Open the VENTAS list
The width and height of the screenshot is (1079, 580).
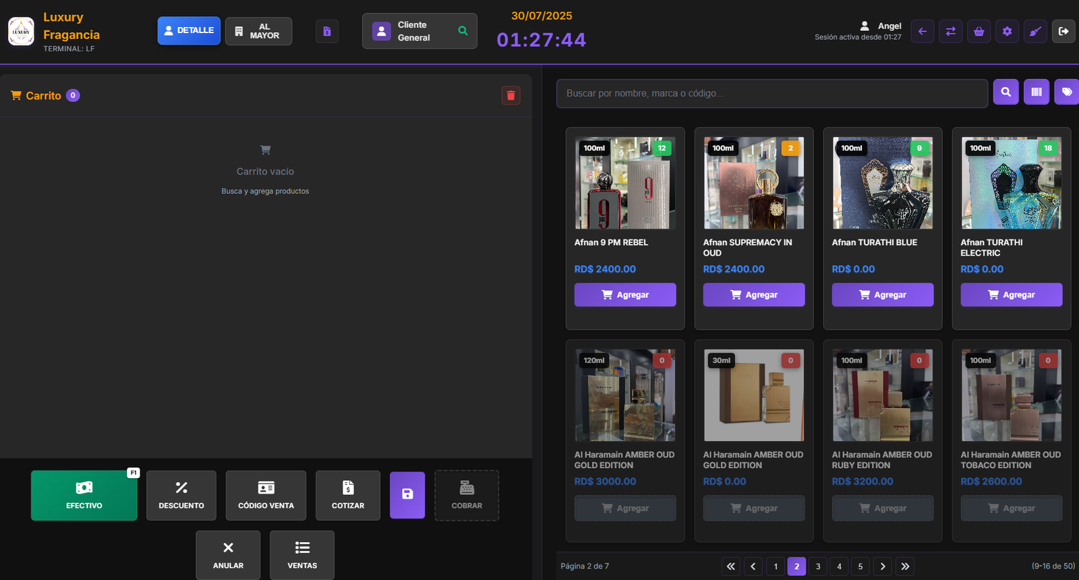tap(302, 555)
